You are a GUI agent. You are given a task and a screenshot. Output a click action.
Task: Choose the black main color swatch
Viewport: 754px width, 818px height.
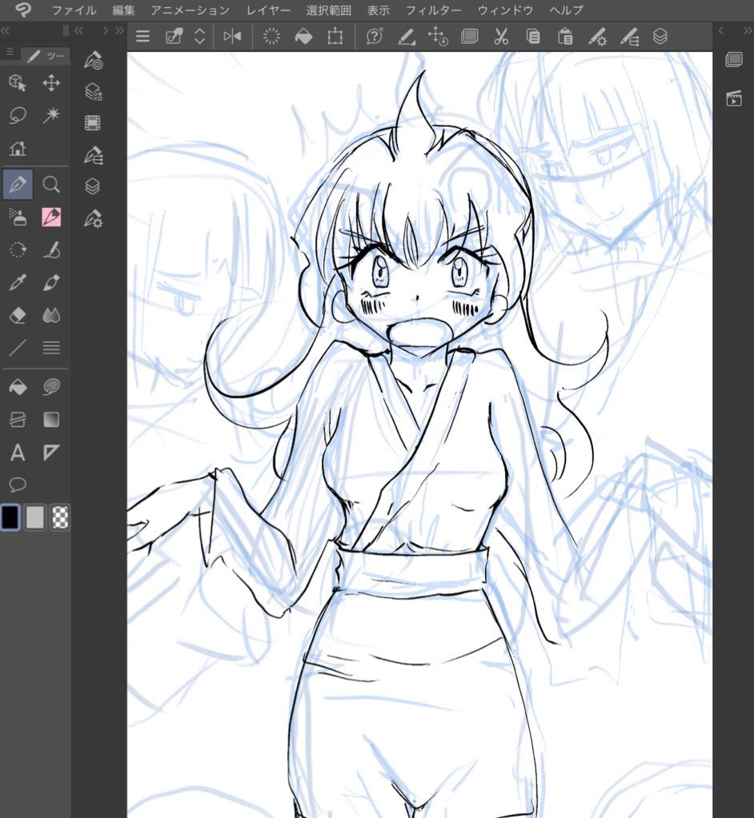10,517
